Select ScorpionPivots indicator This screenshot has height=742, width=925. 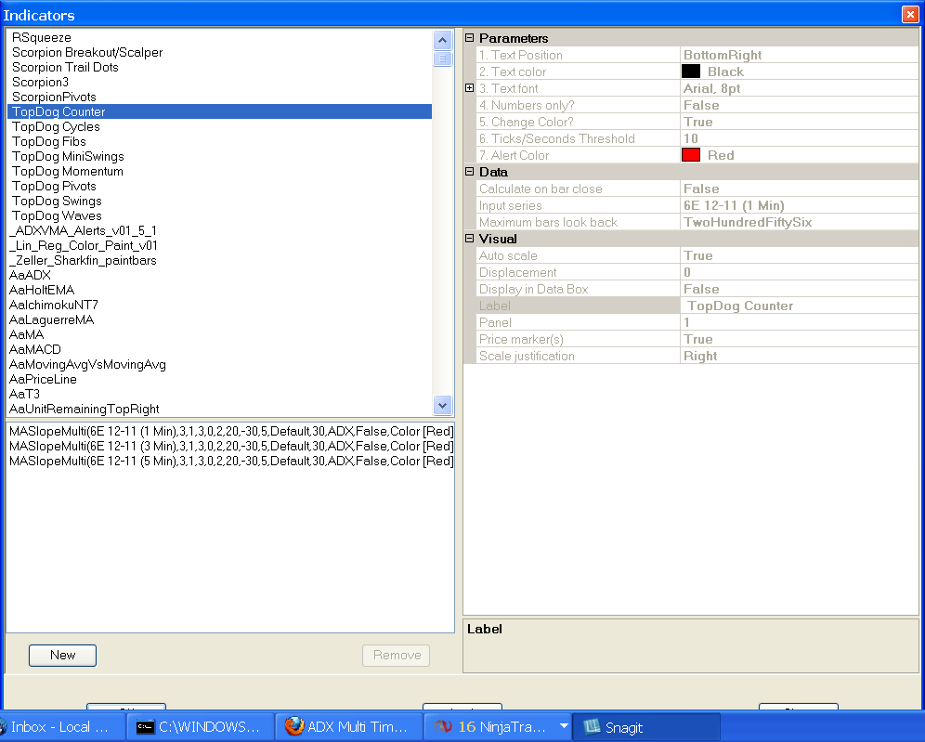[x=219, y=97]
